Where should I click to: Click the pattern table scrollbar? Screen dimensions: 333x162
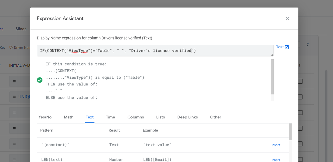(290, 132)
